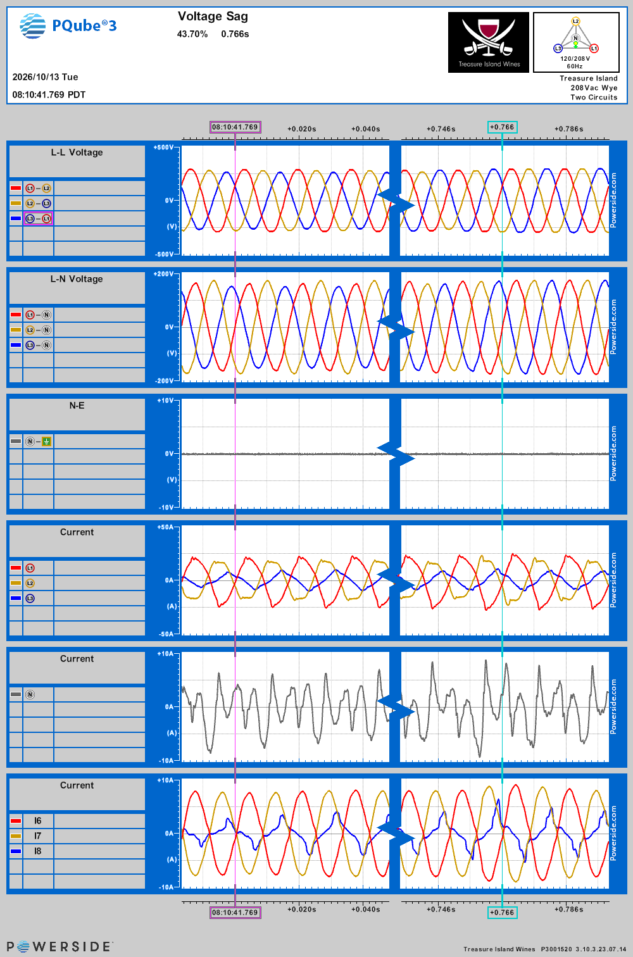Click the 0.766s event duration value
Screen dimensions: 633x957
pos(235,34)
